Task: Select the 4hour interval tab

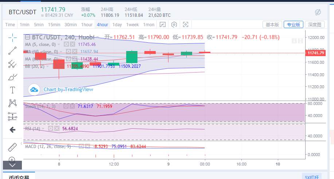Action: (102, 25)
